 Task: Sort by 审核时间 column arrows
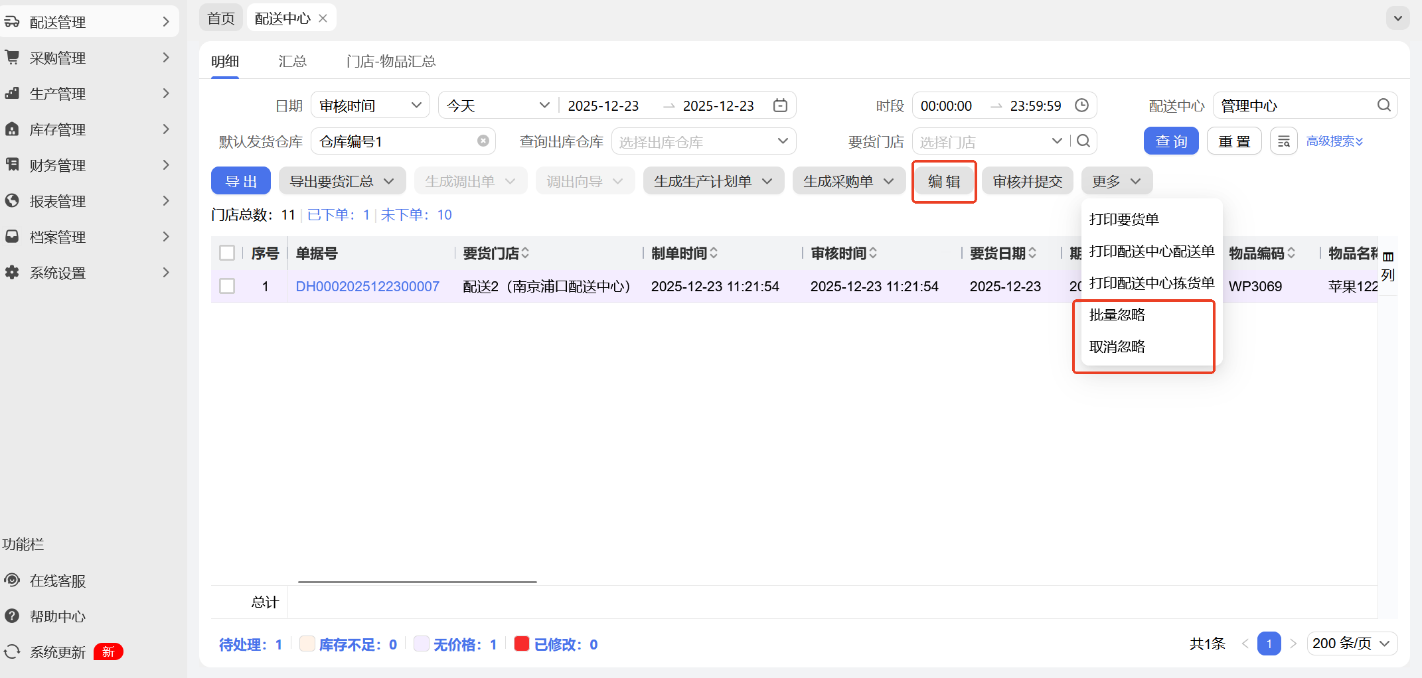coord(873,253)
